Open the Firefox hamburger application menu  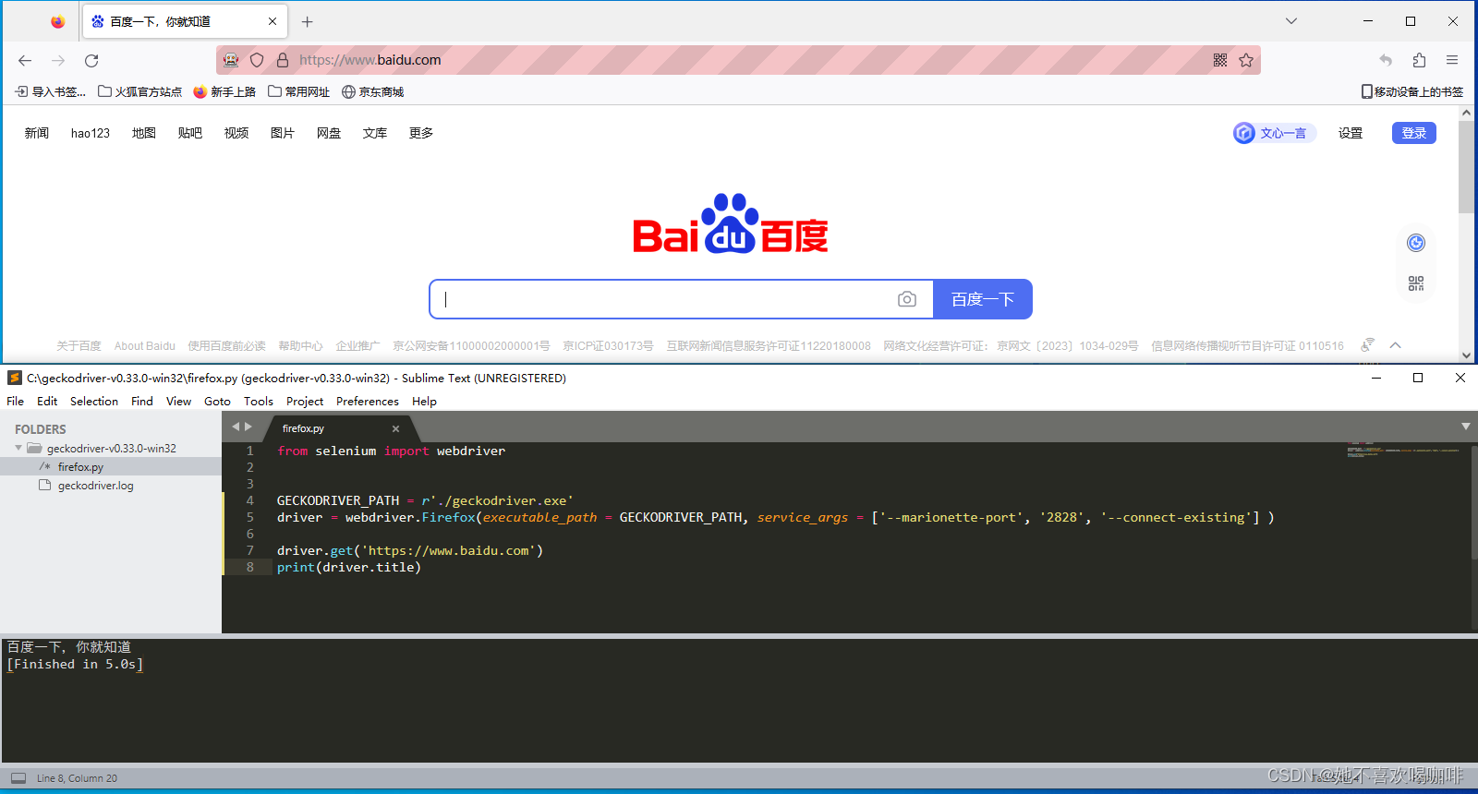1452,60
